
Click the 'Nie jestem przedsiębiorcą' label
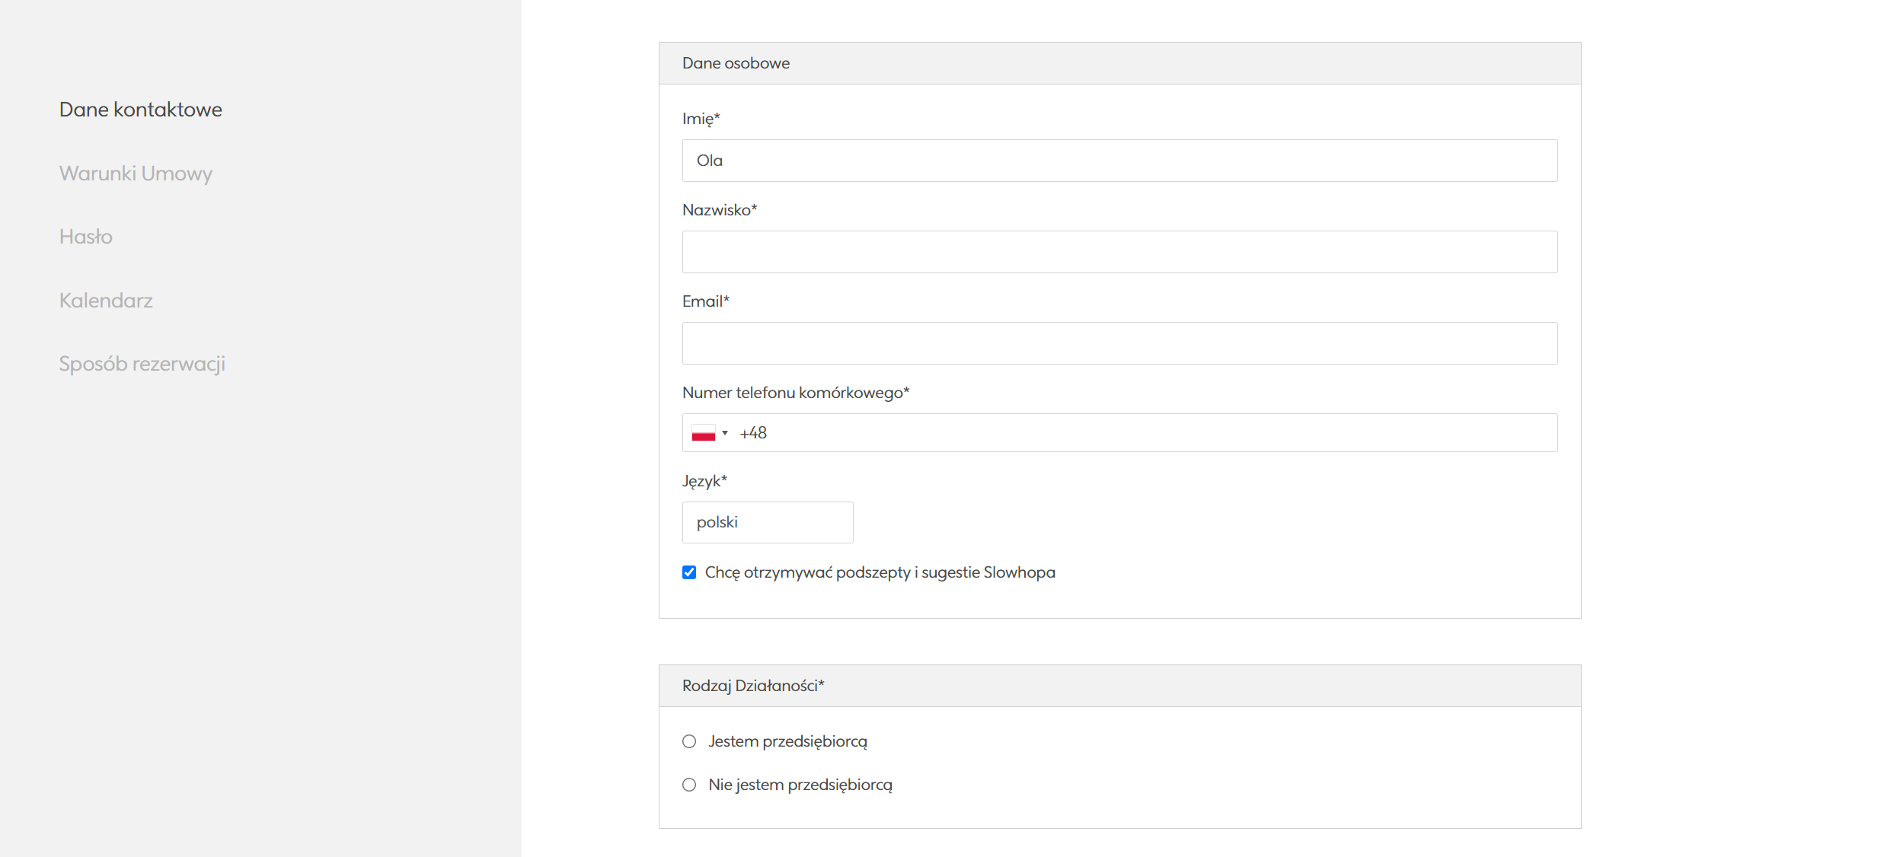tap(800, 785)
